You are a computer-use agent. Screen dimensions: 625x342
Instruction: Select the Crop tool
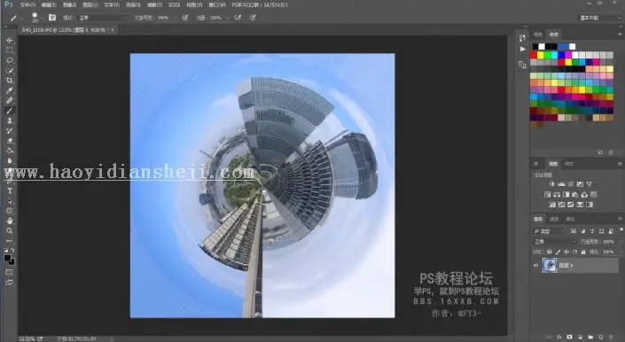(x=10, y=81)
